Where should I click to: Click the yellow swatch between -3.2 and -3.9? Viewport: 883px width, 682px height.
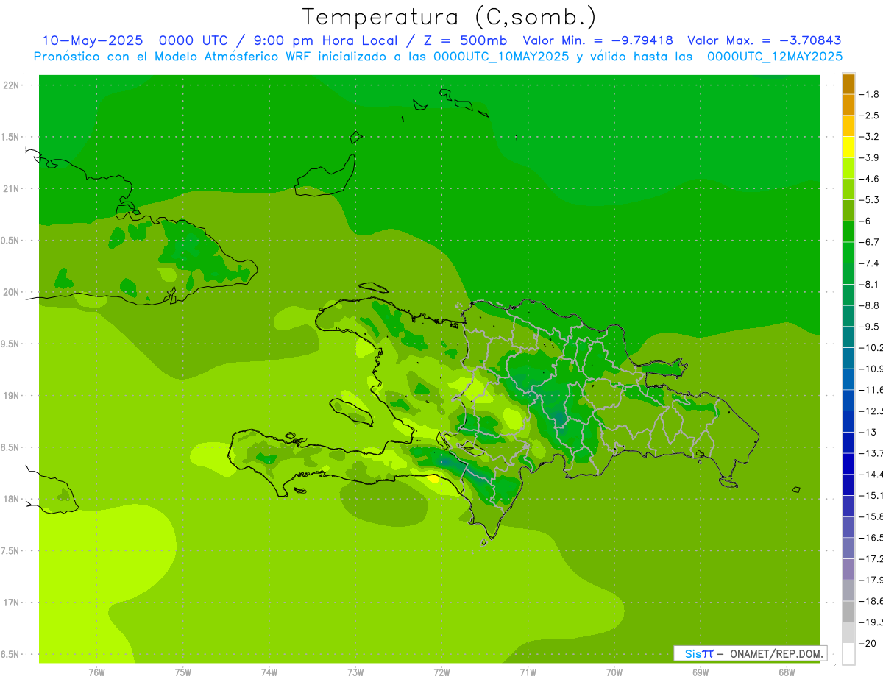tap(848, 147)
